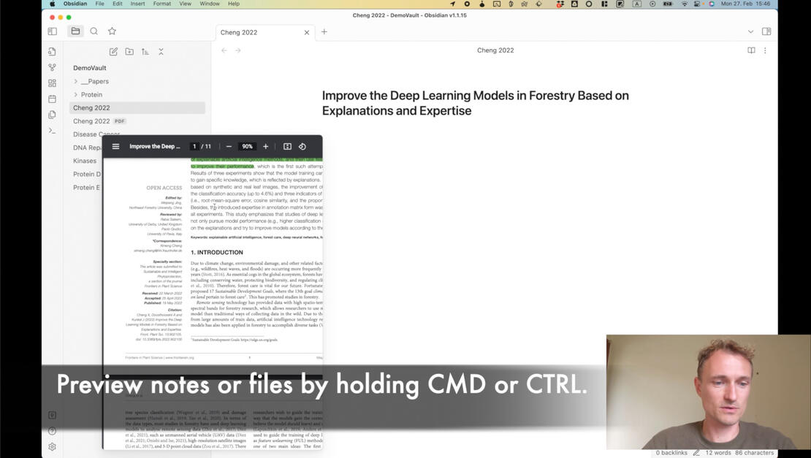This screenshot has width=811, height=458.
Task: Open the search pane magnifier icon
Action: point(94,31)
